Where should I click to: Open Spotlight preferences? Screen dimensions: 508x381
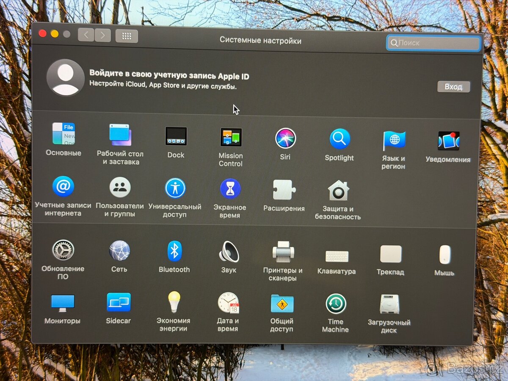[340, 139]
